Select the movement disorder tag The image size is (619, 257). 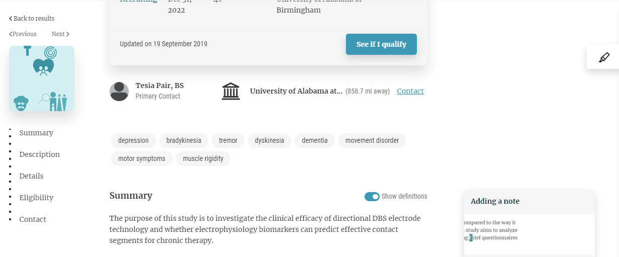tap(372, 140)
